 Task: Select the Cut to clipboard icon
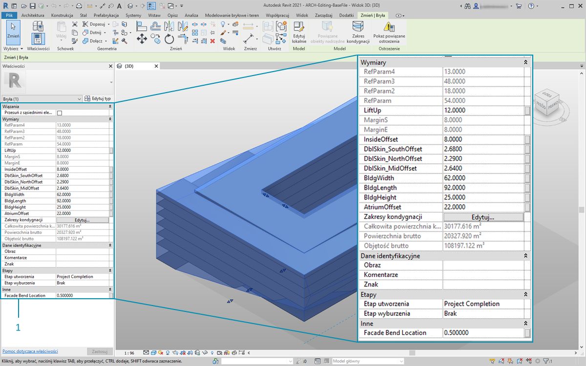point(75,24)
